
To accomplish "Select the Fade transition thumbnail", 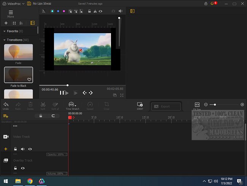I will [x=18, y=52].
